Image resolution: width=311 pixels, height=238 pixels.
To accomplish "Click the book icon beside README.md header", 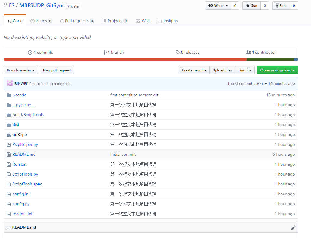I will click(9, 227).
